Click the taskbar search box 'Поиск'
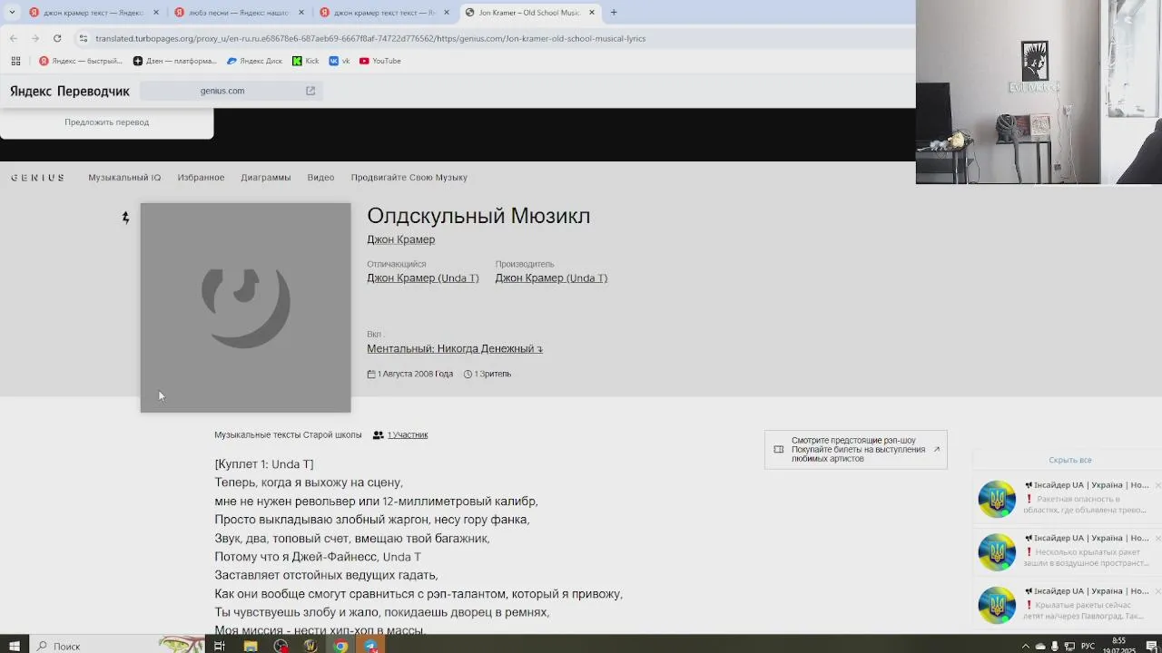Viewport: 1162px width, 653px height. 119,646
